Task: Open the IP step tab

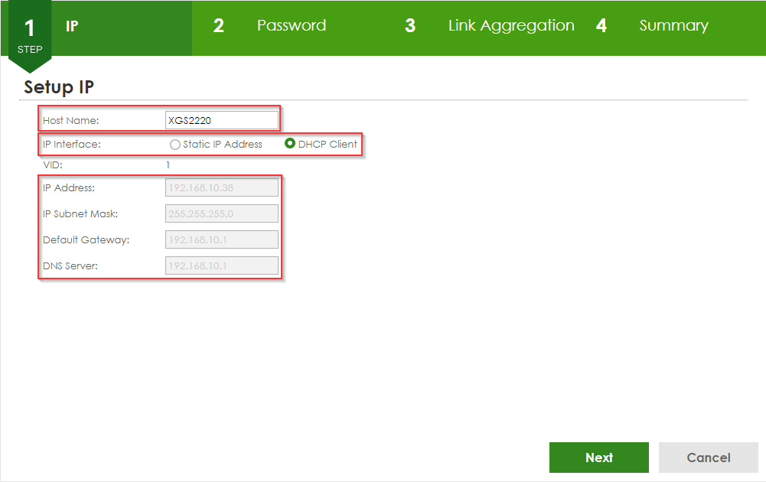Action: point(72,26)
